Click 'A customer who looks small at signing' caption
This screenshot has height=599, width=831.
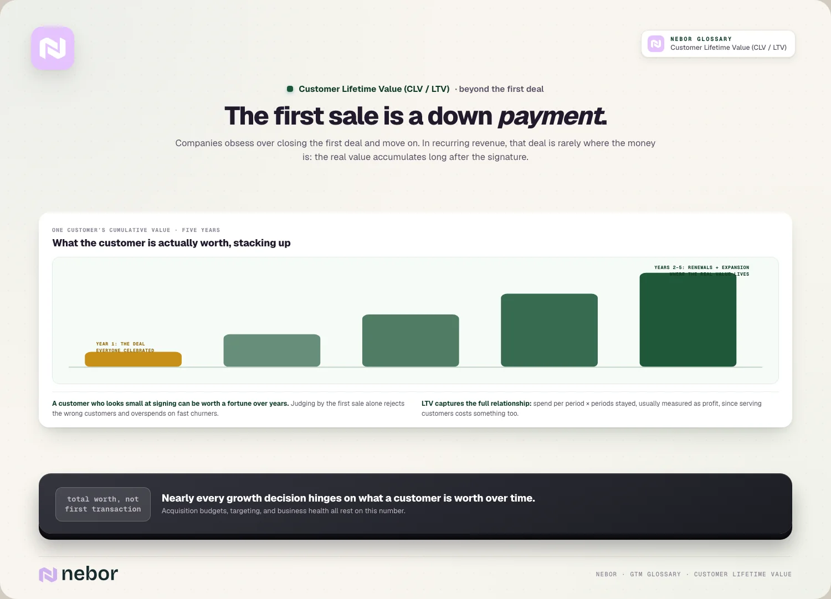(228, 409)
